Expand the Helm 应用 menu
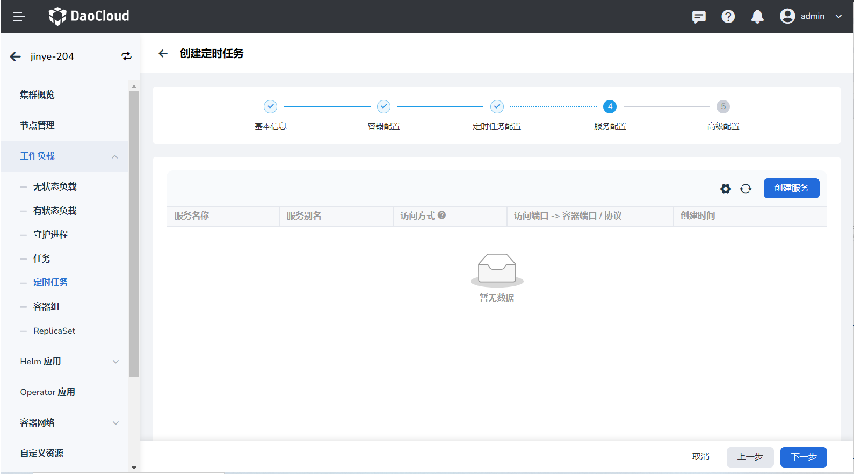The height and width of the screenshot is (474, 854). [115, 362]
